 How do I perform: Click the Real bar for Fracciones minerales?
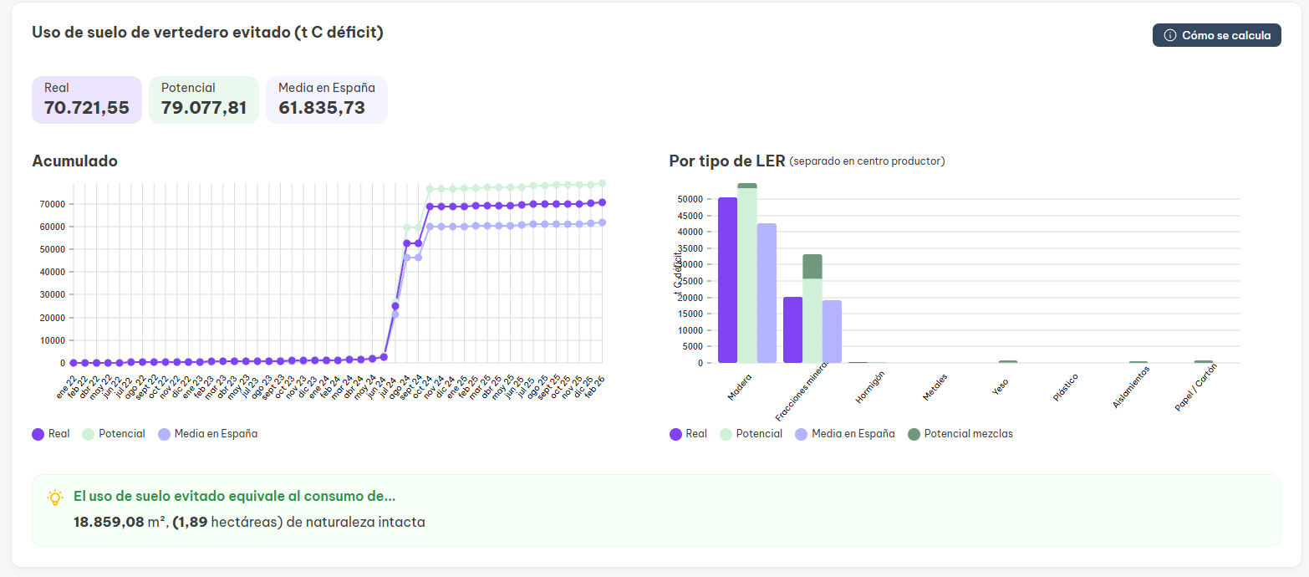point(792,329)
